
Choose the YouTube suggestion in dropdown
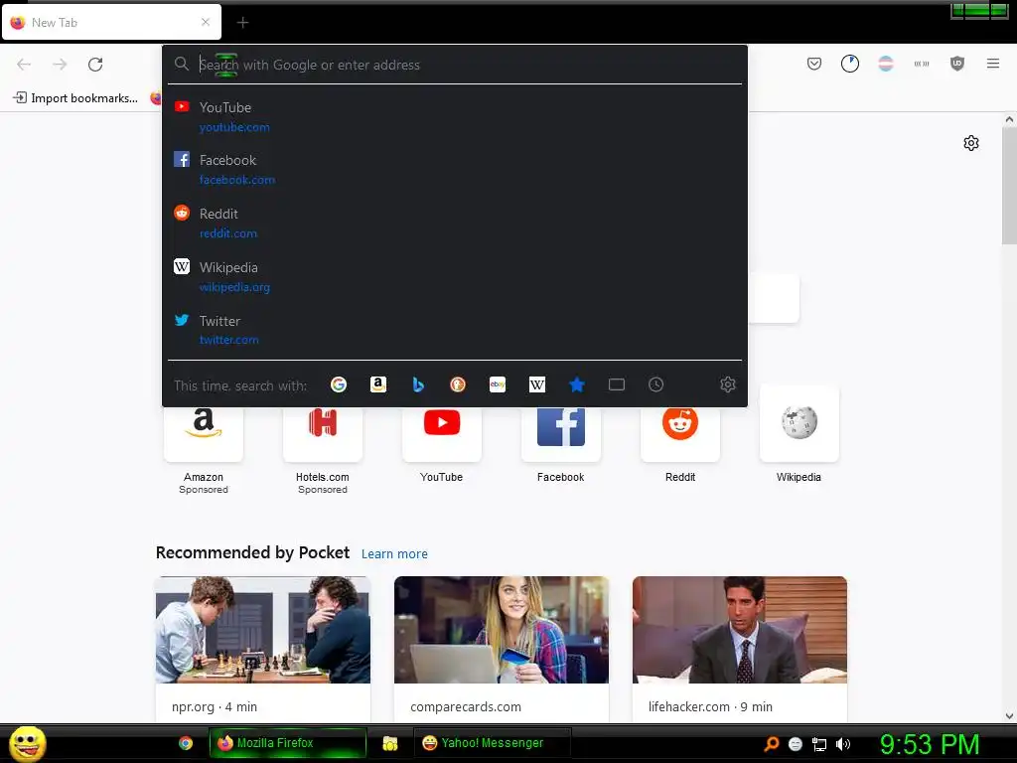tap(455, 117)
